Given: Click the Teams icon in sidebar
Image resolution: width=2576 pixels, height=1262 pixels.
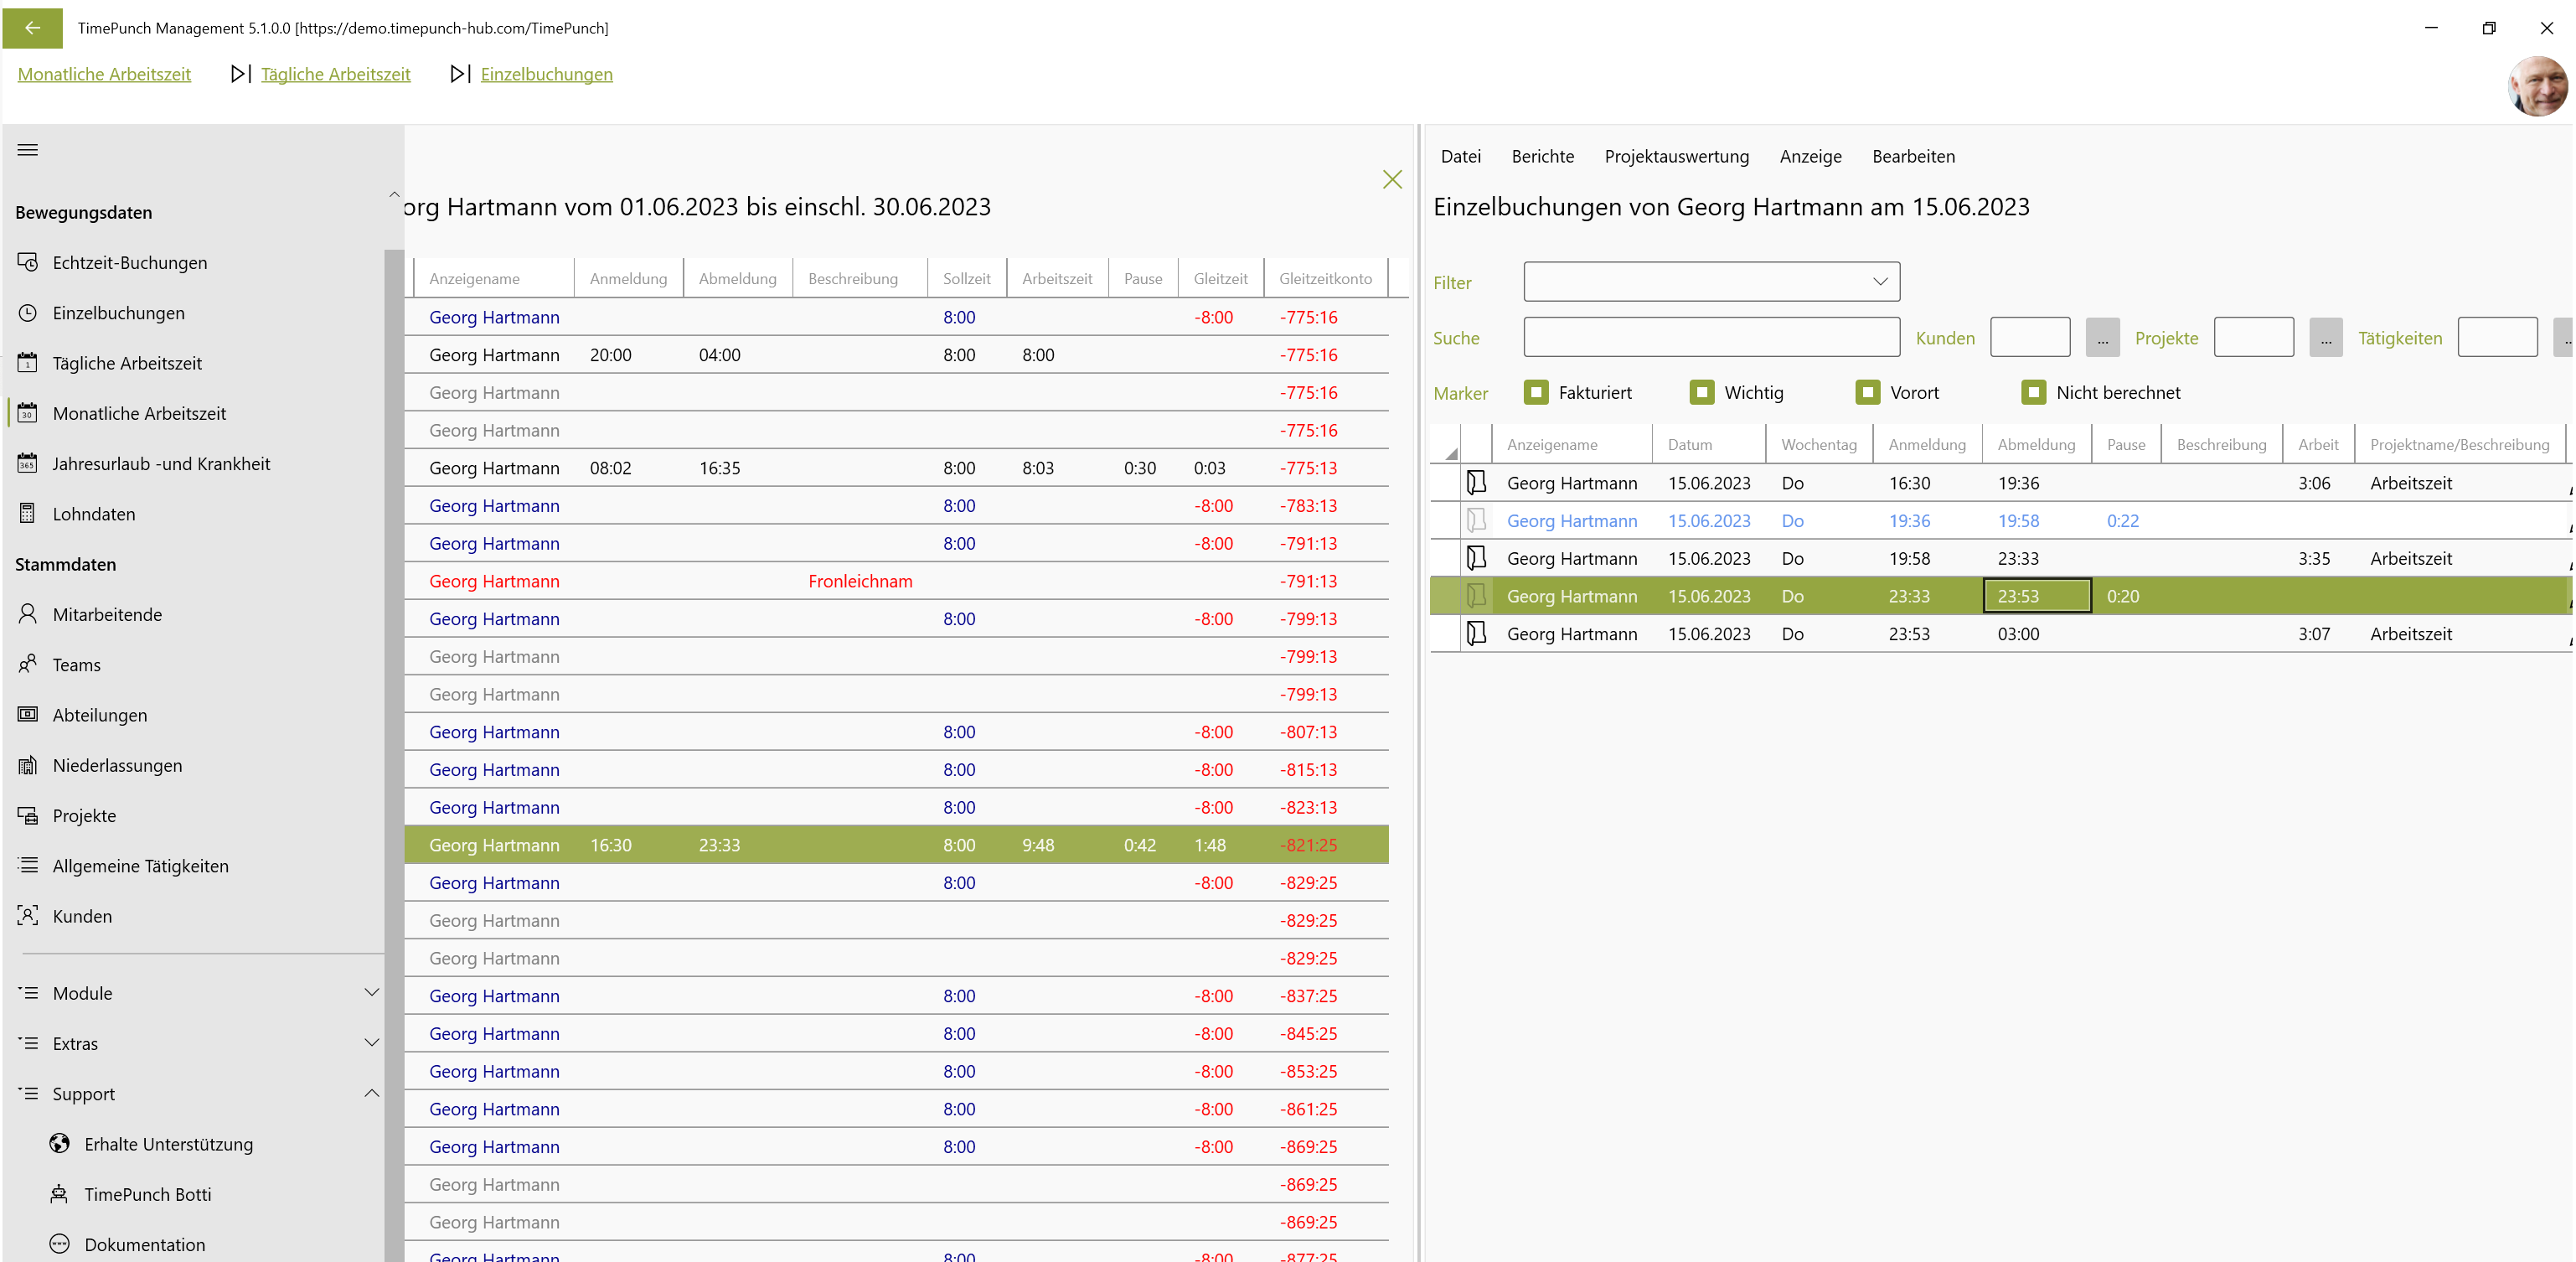Looking at the screenshot, I should pos(28,664).
